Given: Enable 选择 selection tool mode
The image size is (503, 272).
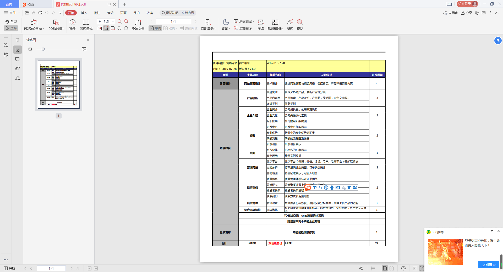Looking at the screenshot, I should click(11, 28).
